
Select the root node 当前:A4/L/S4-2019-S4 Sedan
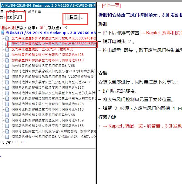[51, 33]
